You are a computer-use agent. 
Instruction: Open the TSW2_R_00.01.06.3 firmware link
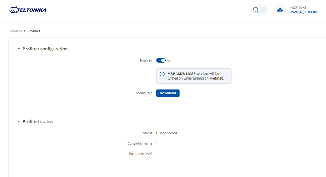(305, 12)
